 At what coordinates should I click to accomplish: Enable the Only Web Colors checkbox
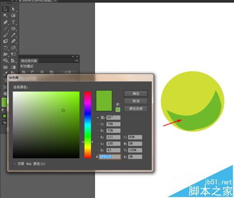(x=15, y=164)
